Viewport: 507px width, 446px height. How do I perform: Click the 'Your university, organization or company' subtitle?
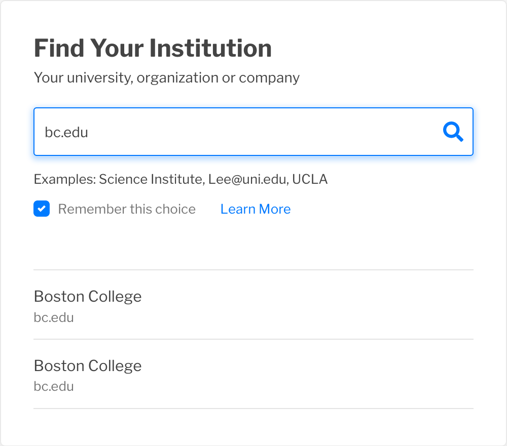tap(166, 77)
